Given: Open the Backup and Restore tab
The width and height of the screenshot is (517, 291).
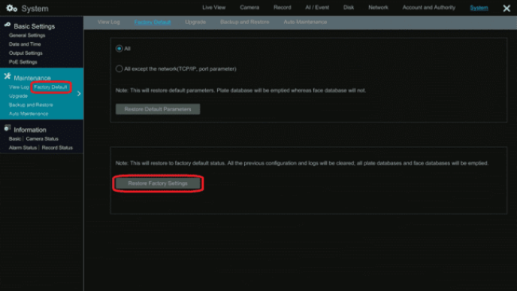Looking at the screenshot, I should click(x=245, y=22).
